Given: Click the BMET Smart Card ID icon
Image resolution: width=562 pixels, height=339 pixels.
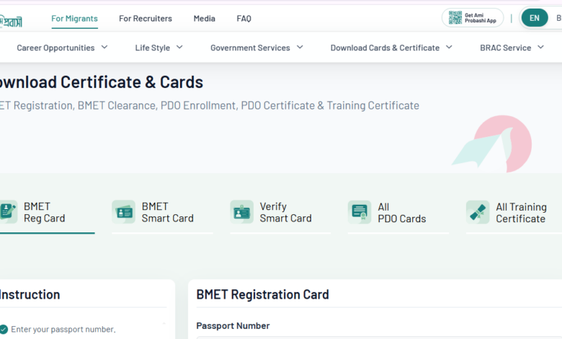Looking at the screenshot, I should 124,212.
